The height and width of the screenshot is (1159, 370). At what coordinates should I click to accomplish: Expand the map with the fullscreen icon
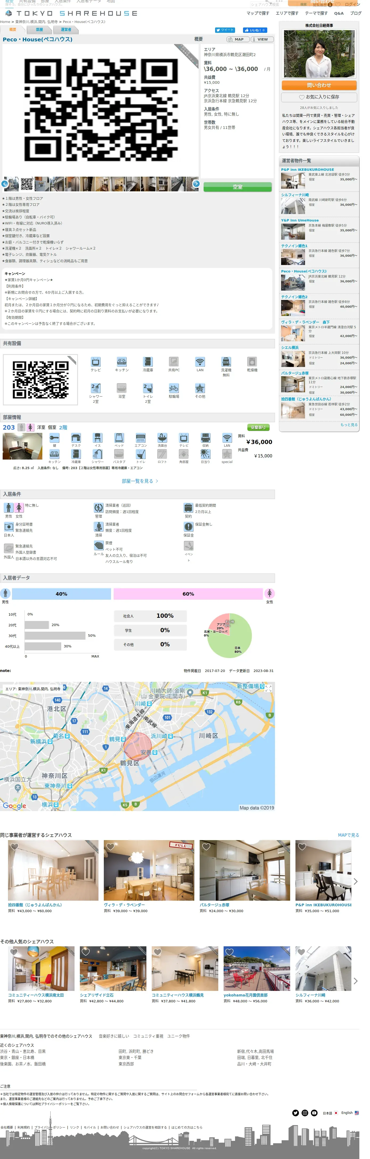click(x=269, y=688)
